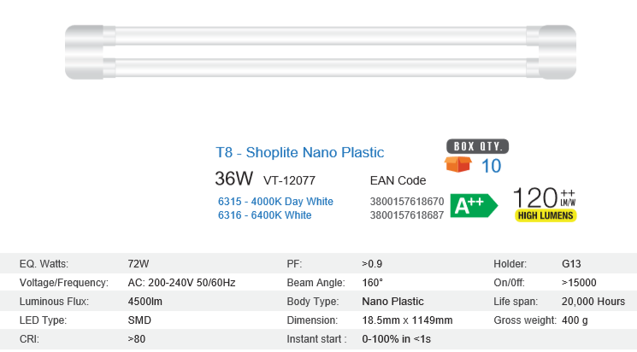Select the 6315 - 4000K Day White variant
637x352 pixels.
click(276, 202)
